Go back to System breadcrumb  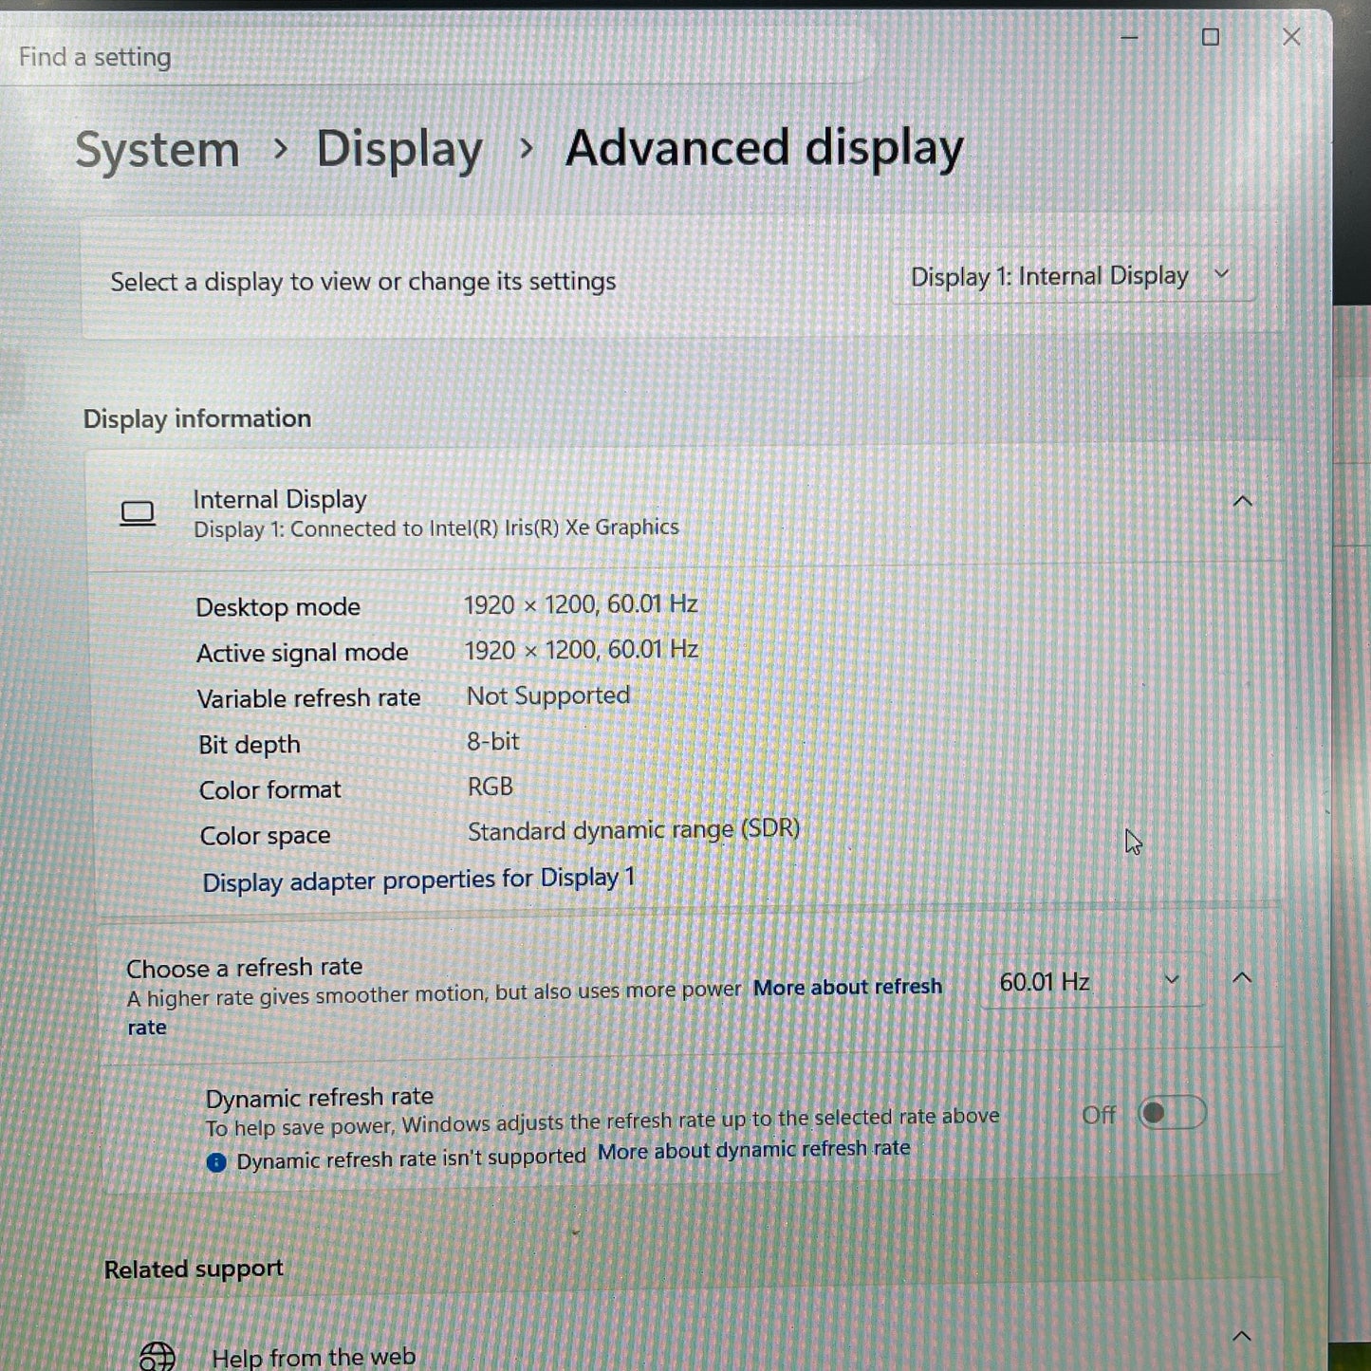157,150
